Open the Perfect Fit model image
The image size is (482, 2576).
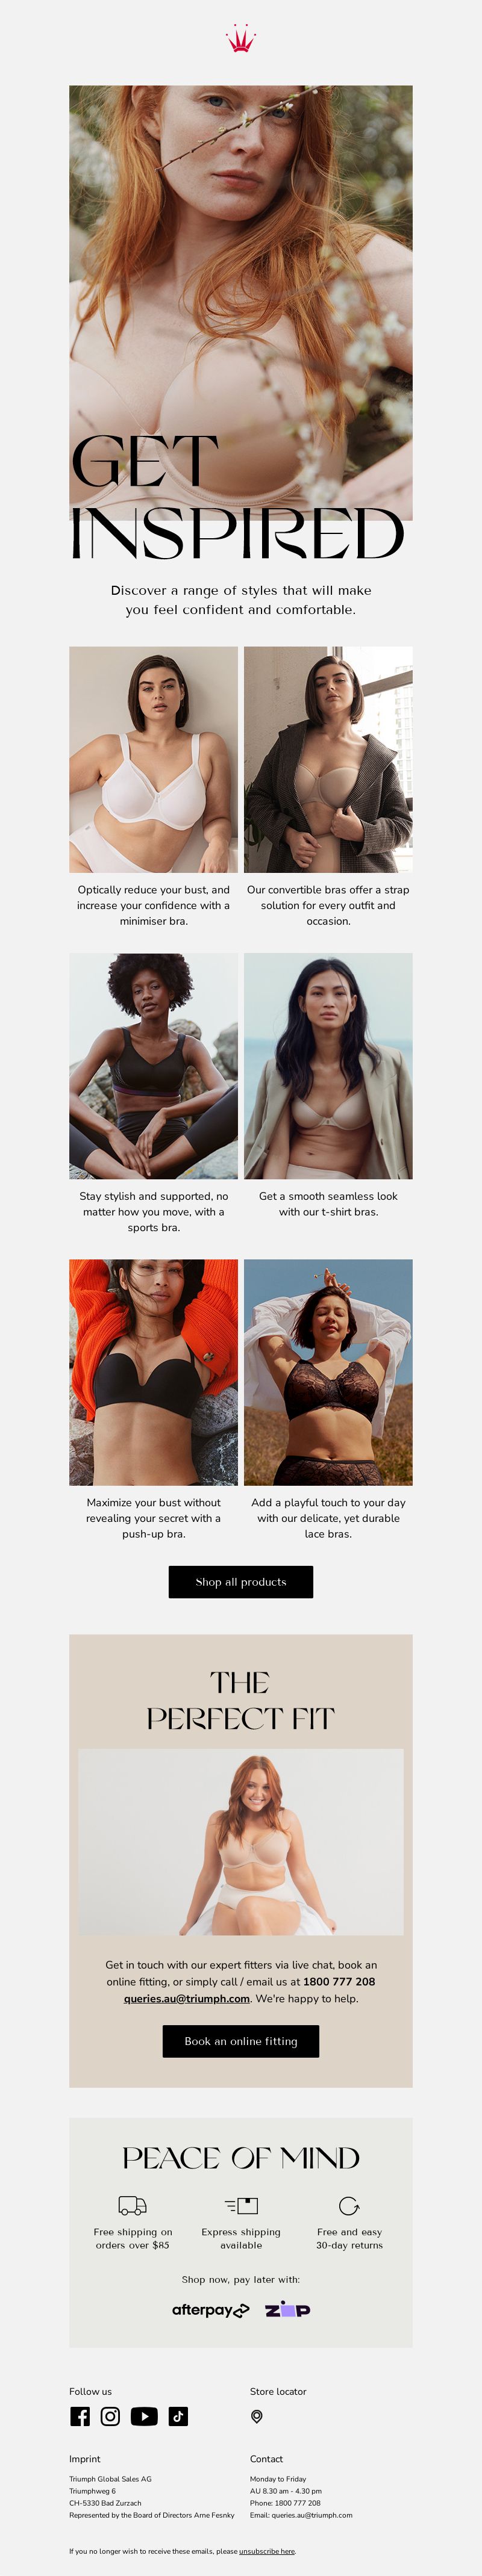tap(241, 1842)
